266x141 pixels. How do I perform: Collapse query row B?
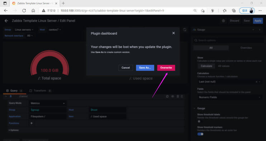pos(6,96)
